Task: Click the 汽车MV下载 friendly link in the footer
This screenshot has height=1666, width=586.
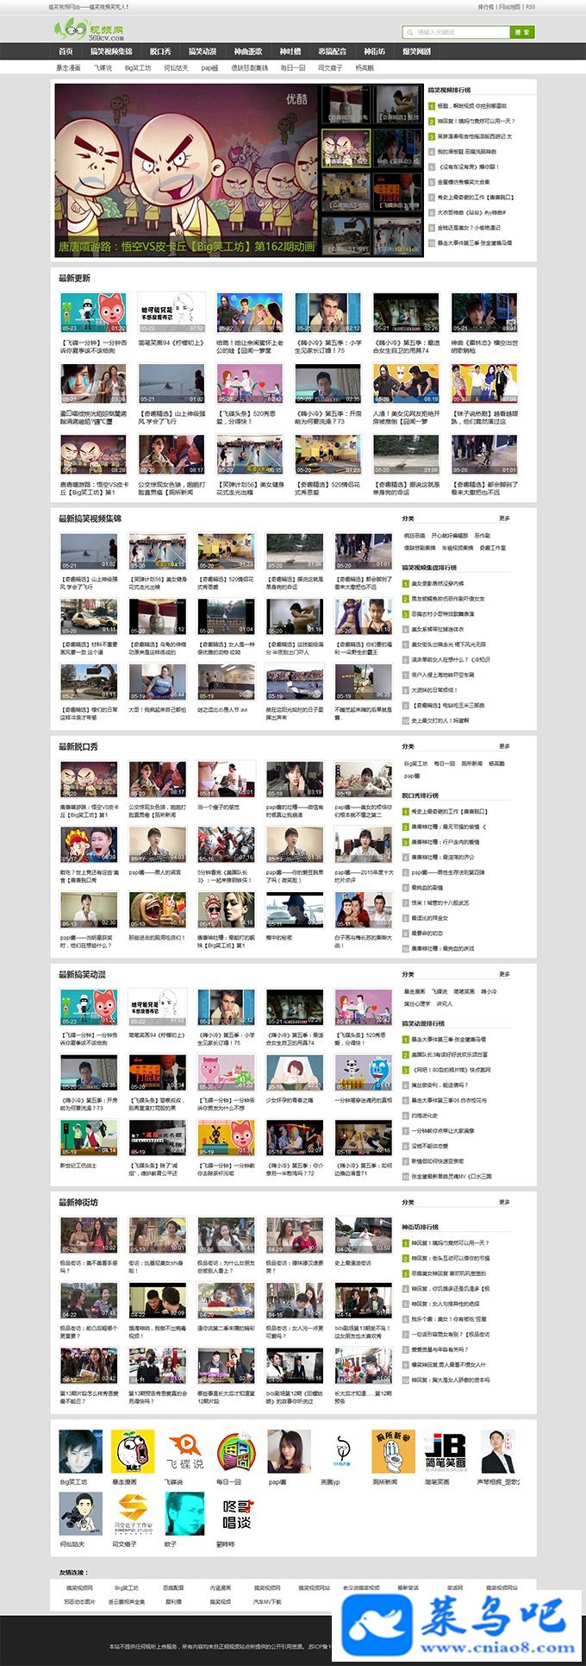Action: pyautogui.click(x=267, y=1601)
